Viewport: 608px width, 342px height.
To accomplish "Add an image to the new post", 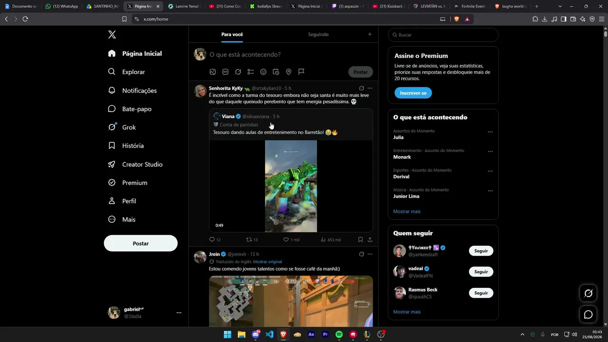I will 213,72.
